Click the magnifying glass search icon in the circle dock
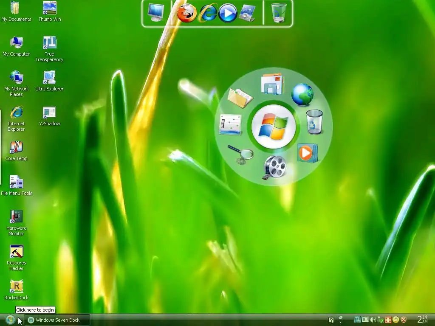Viewport: 435px width, 326px height. coord(240,154)
